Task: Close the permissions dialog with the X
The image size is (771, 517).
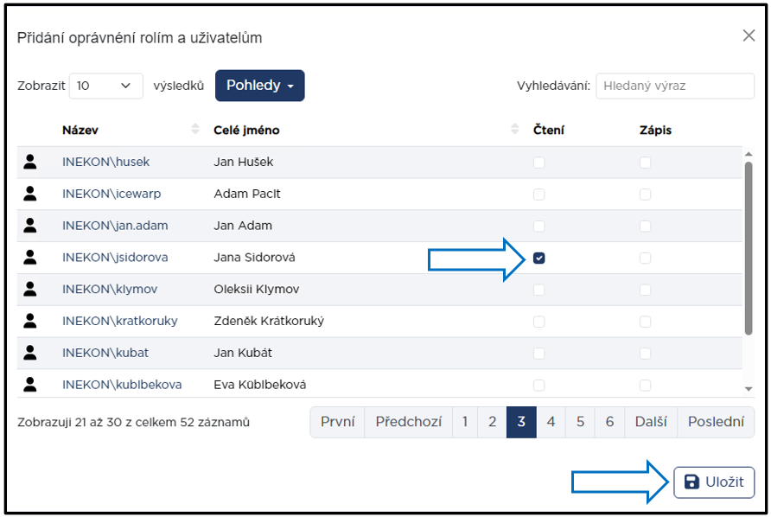Action: point(749,35)
